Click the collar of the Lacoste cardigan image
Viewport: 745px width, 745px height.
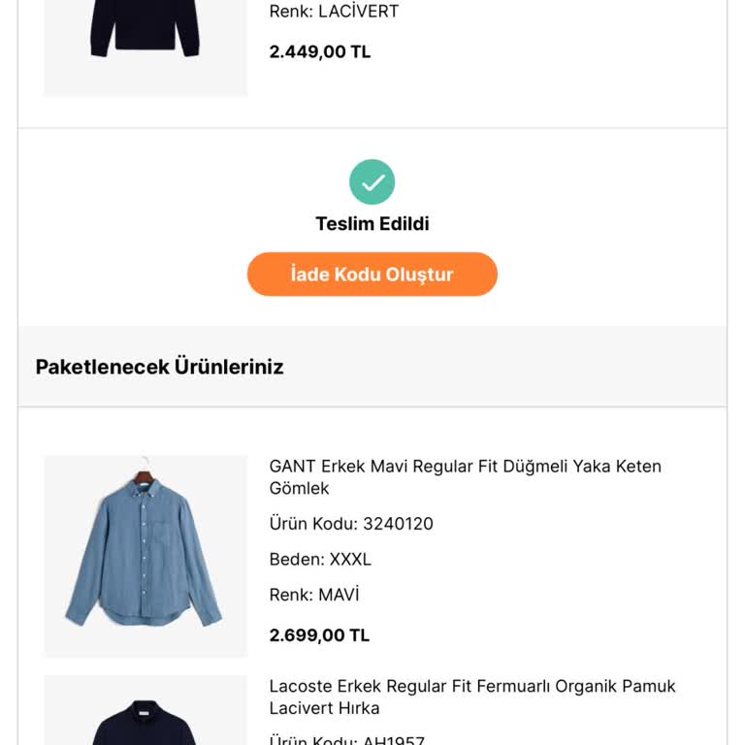tap(146, 709)
